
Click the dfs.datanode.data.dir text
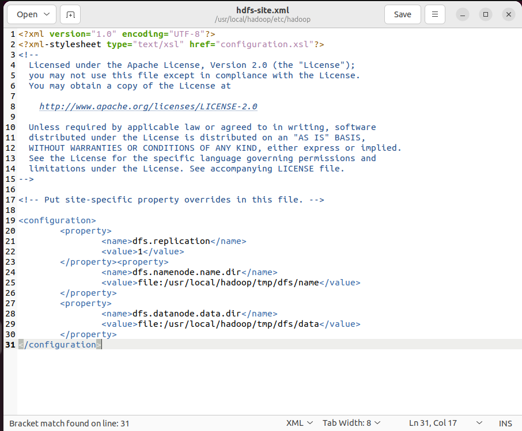[x=187, y=314]
